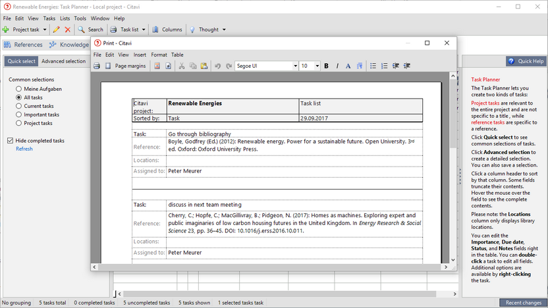This screenshot has width=548, height=308.
Task: Apply bulleted list formatting
Action: (x=373, y=66)
